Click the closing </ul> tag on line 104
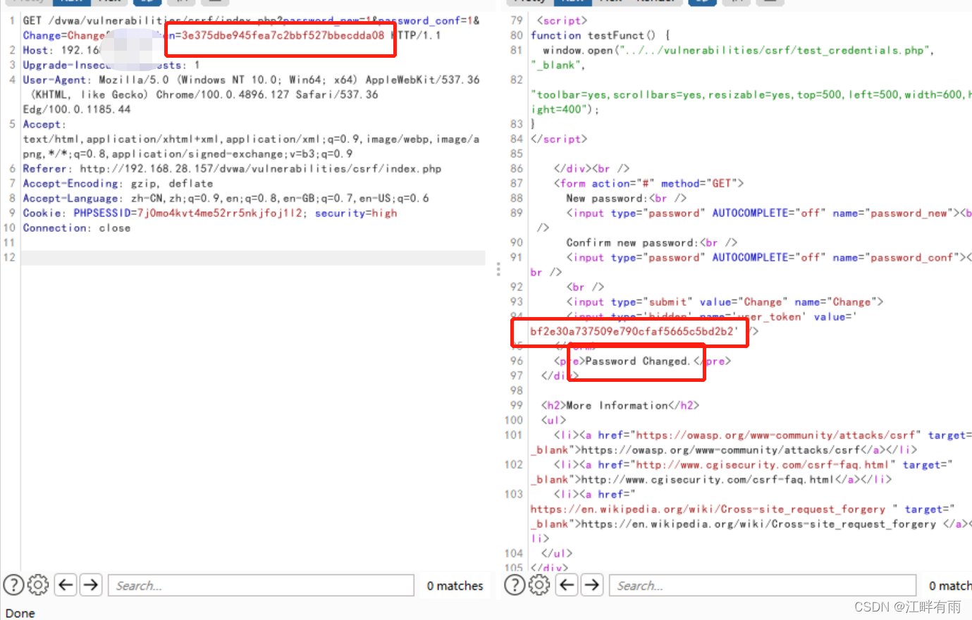The image size is (972, 620). [557, 553]
